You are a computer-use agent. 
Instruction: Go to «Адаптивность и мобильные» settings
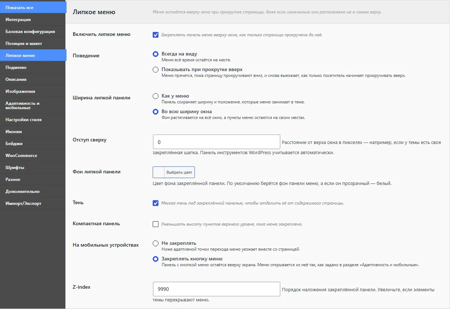(x=33, y=106)
